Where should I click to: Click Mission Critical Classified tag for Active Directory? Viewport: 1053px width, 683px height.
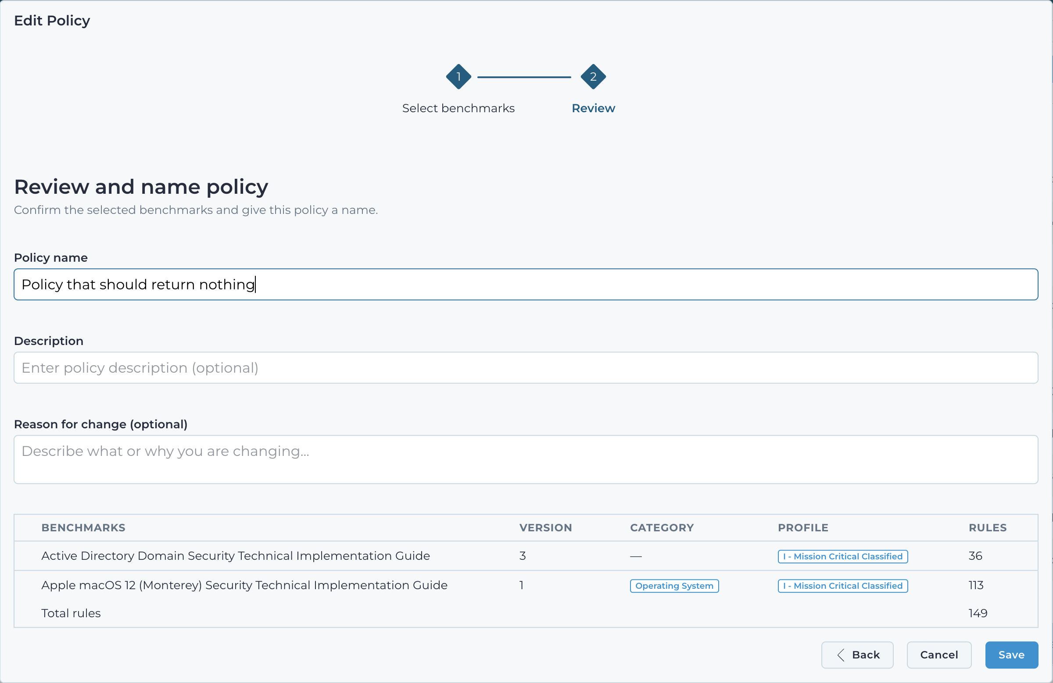tap(843, 556)
